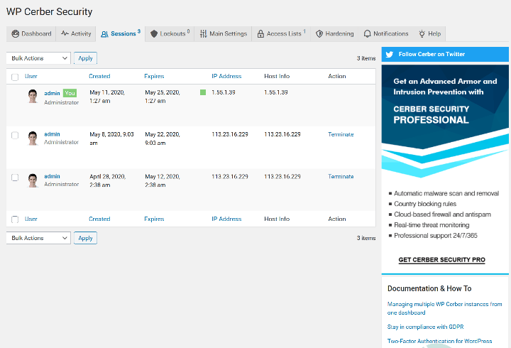Click the admin avatar in first row
511x348 pixels.
(x=33, y=96)
